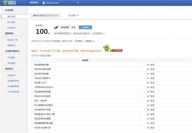
Task: Open 网站防火墙 in the sidebar
Action: [x=12, y=40]
